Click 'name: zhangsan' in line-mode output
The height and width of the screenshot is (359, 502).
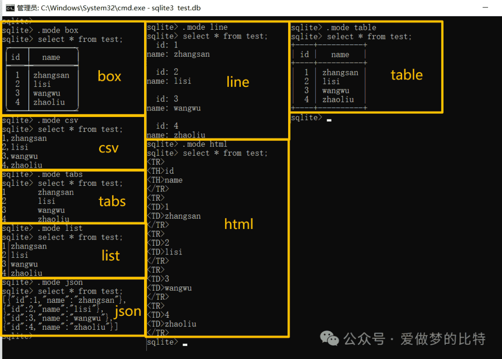pyautogui.click(x=178, y=54)
